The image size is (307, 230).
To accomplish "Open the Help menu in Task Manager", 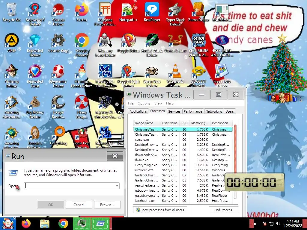I will pyautogui.click(x=170, y=103).
